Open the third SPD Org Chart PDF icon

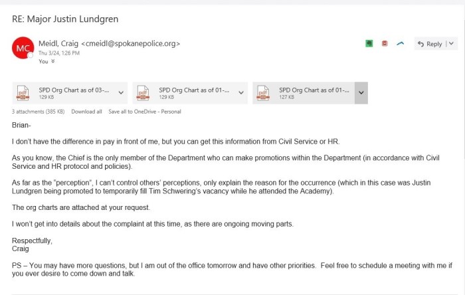coord(262,93)
